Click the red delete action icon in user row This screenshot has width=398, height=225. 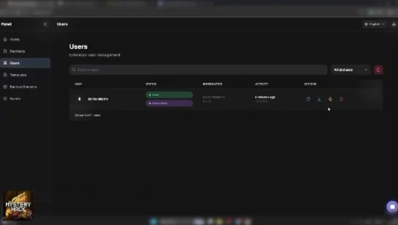[341, 99]
